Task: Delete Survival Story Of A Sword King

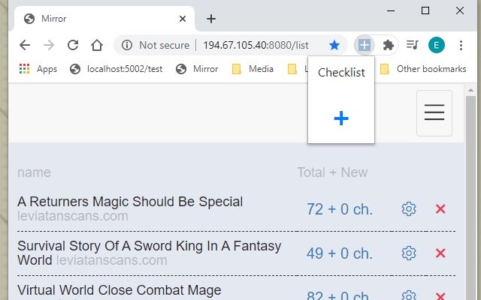Action: coord(440,253)
